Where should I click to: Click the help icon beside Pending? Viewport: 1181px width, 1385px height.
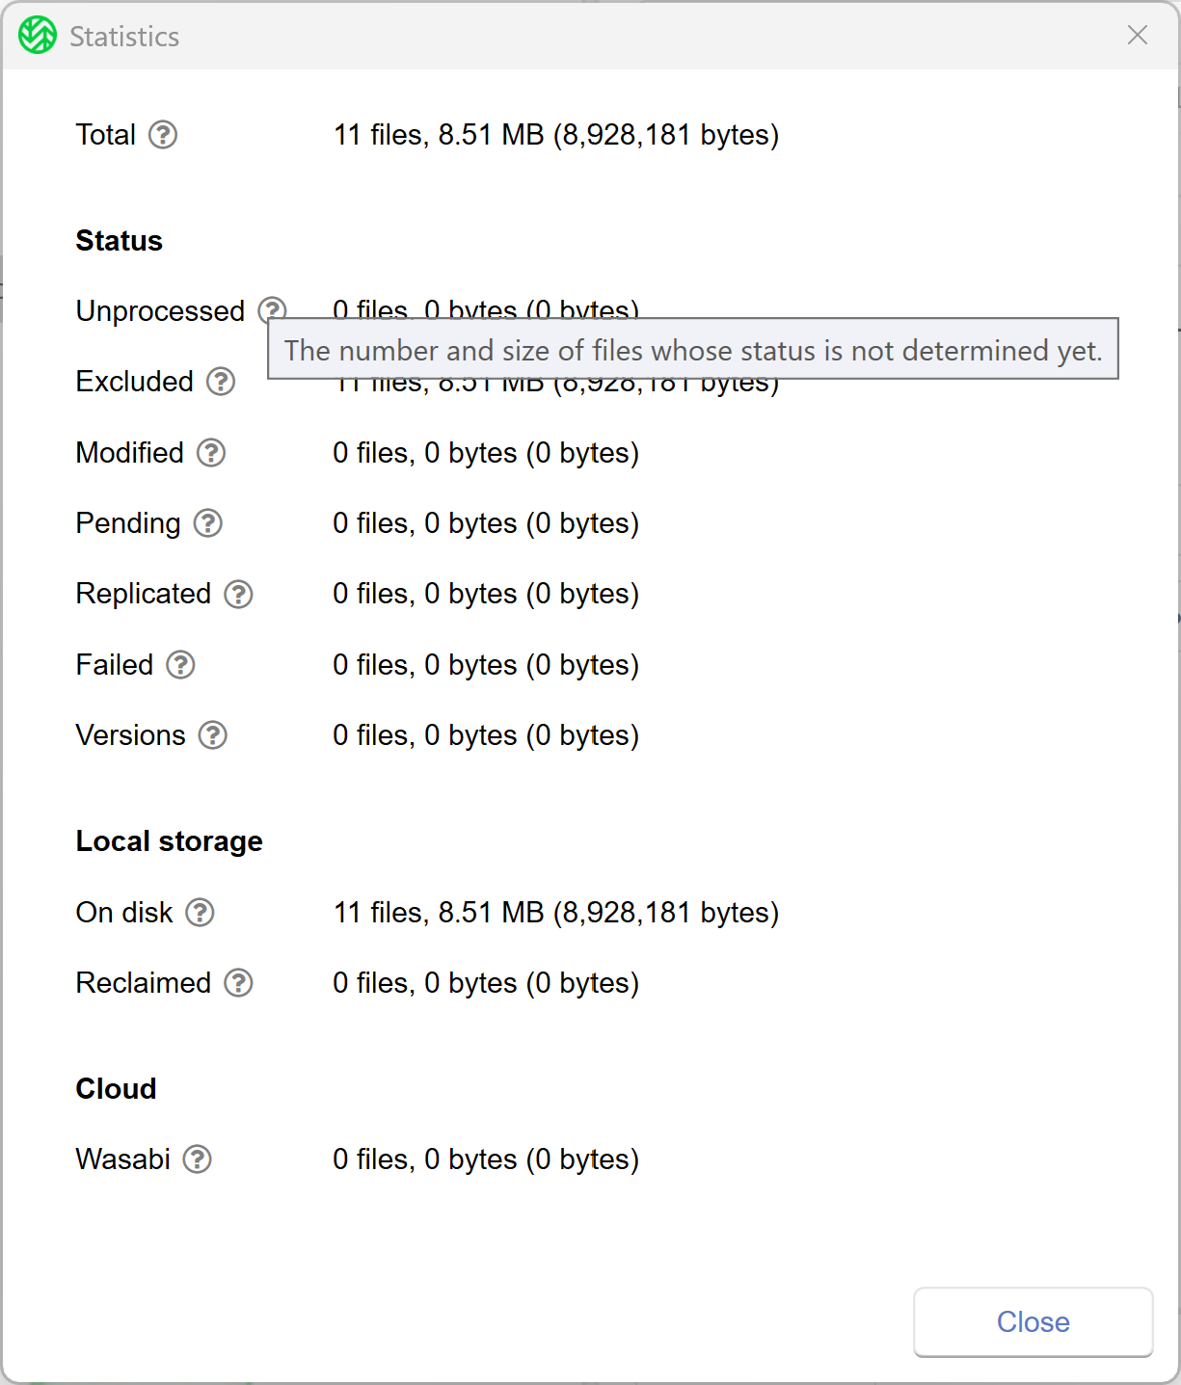(x=208, y=523)
